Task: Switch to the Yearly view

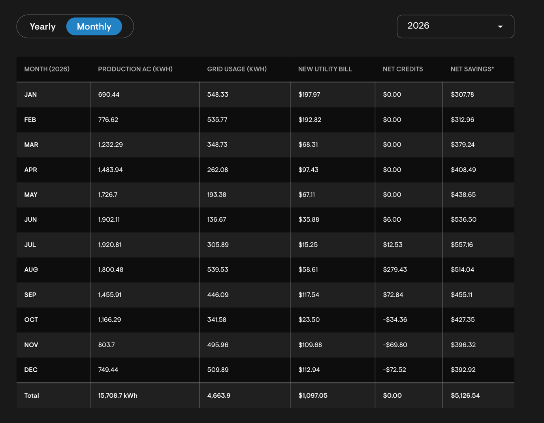Action: [43, 26]
